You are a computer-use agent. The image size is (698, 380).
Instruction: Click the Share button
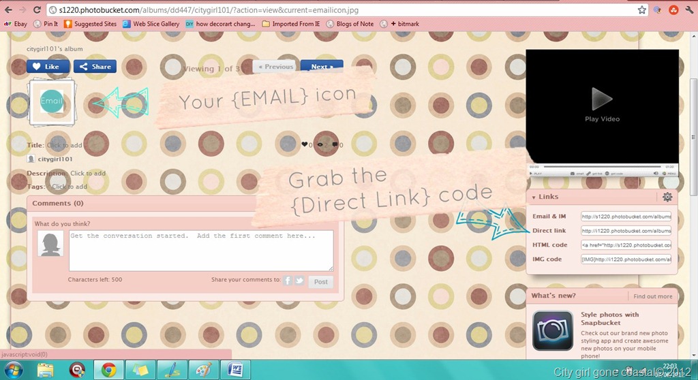tap(95, 66)
